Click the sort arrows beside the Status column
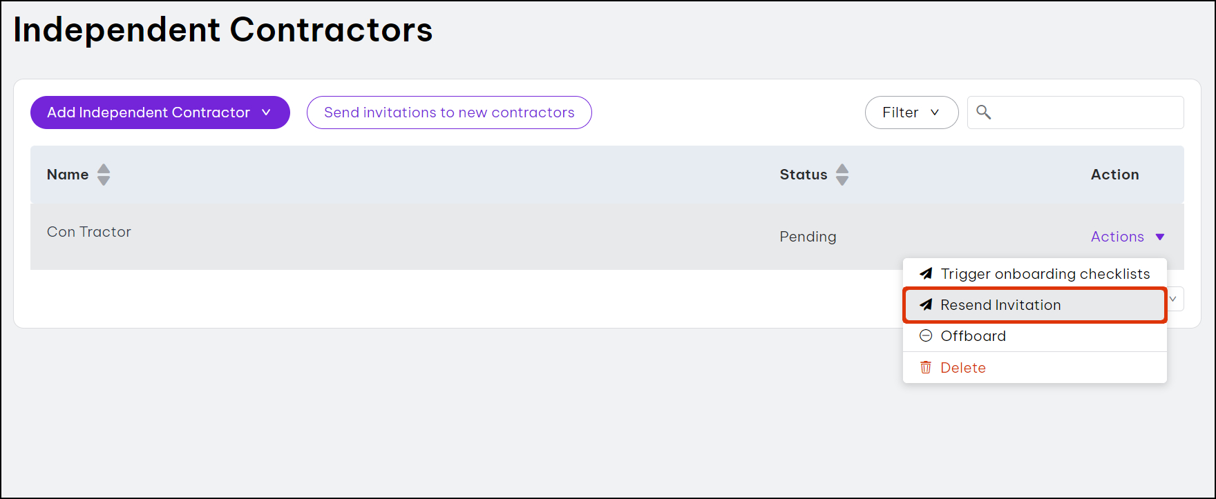The height and width of the screenshot is (499, 1216). (x=842, y=175)
